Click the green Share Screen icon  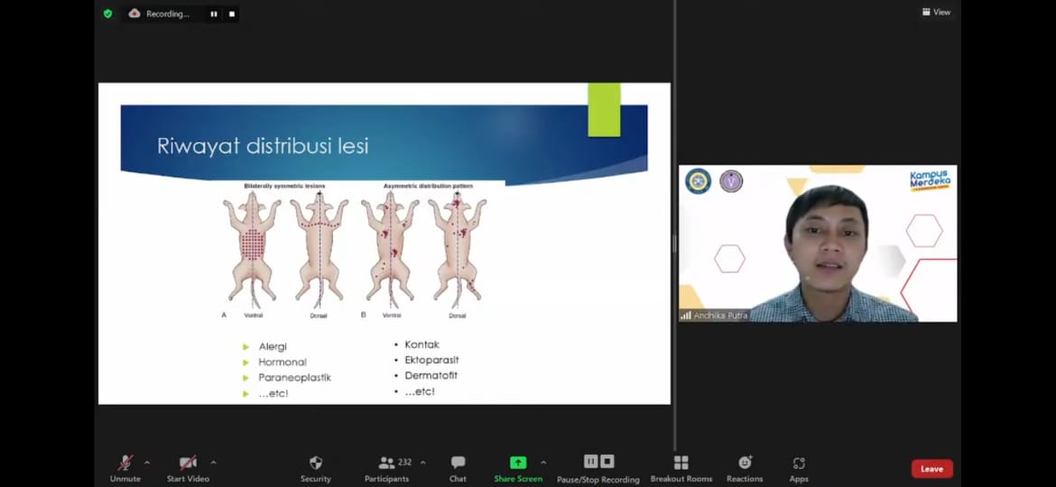tap(518, 463)
